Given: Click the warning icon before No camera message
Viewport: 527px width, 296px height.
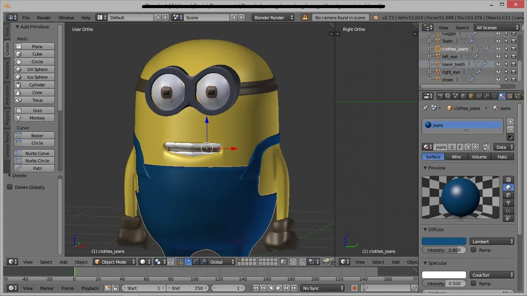Looking at the screenshot, I should pos(305,18).
